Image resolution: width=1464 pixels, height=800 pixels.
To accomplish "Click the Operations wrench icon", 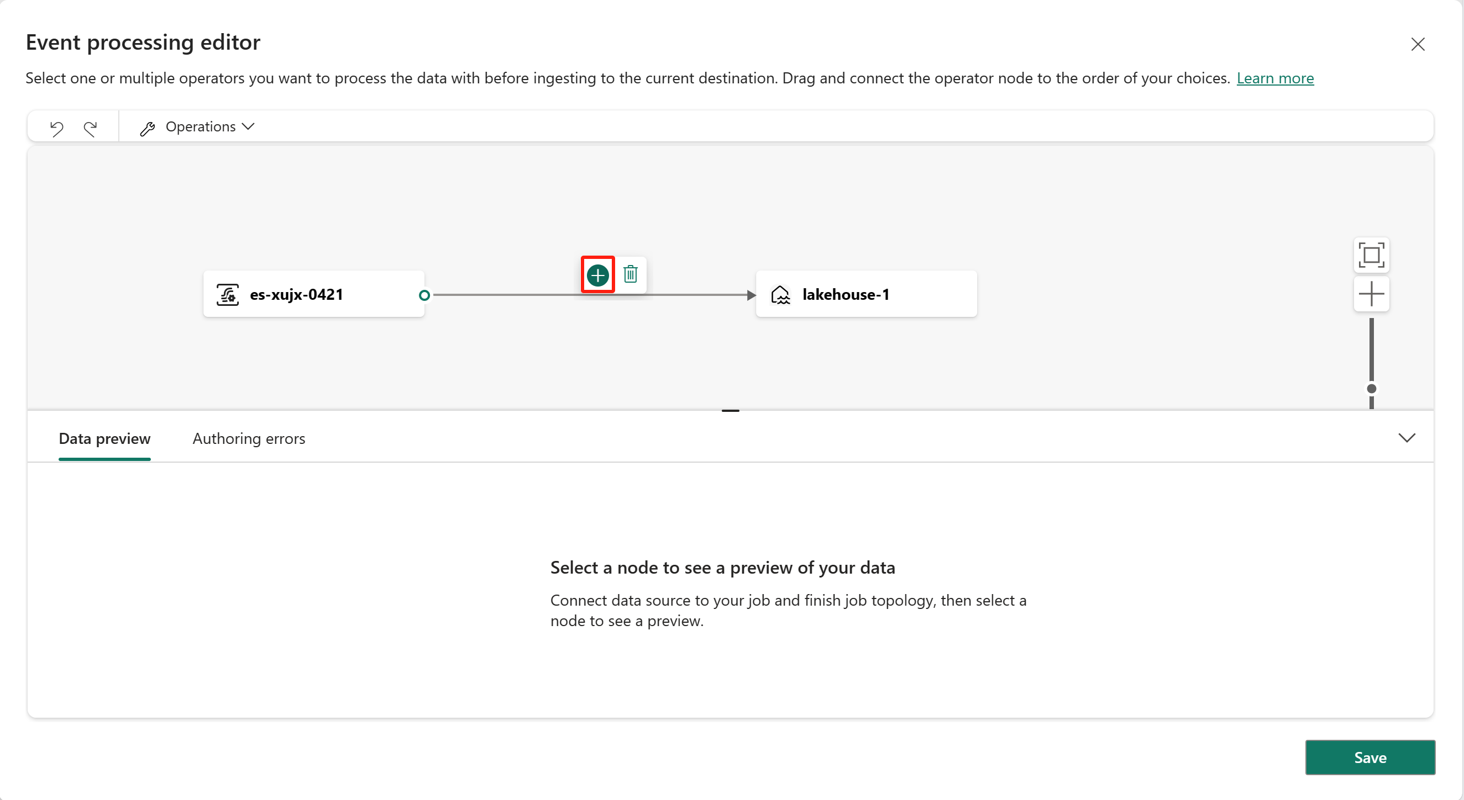I will pyautogui.click(x=146, y=126).
